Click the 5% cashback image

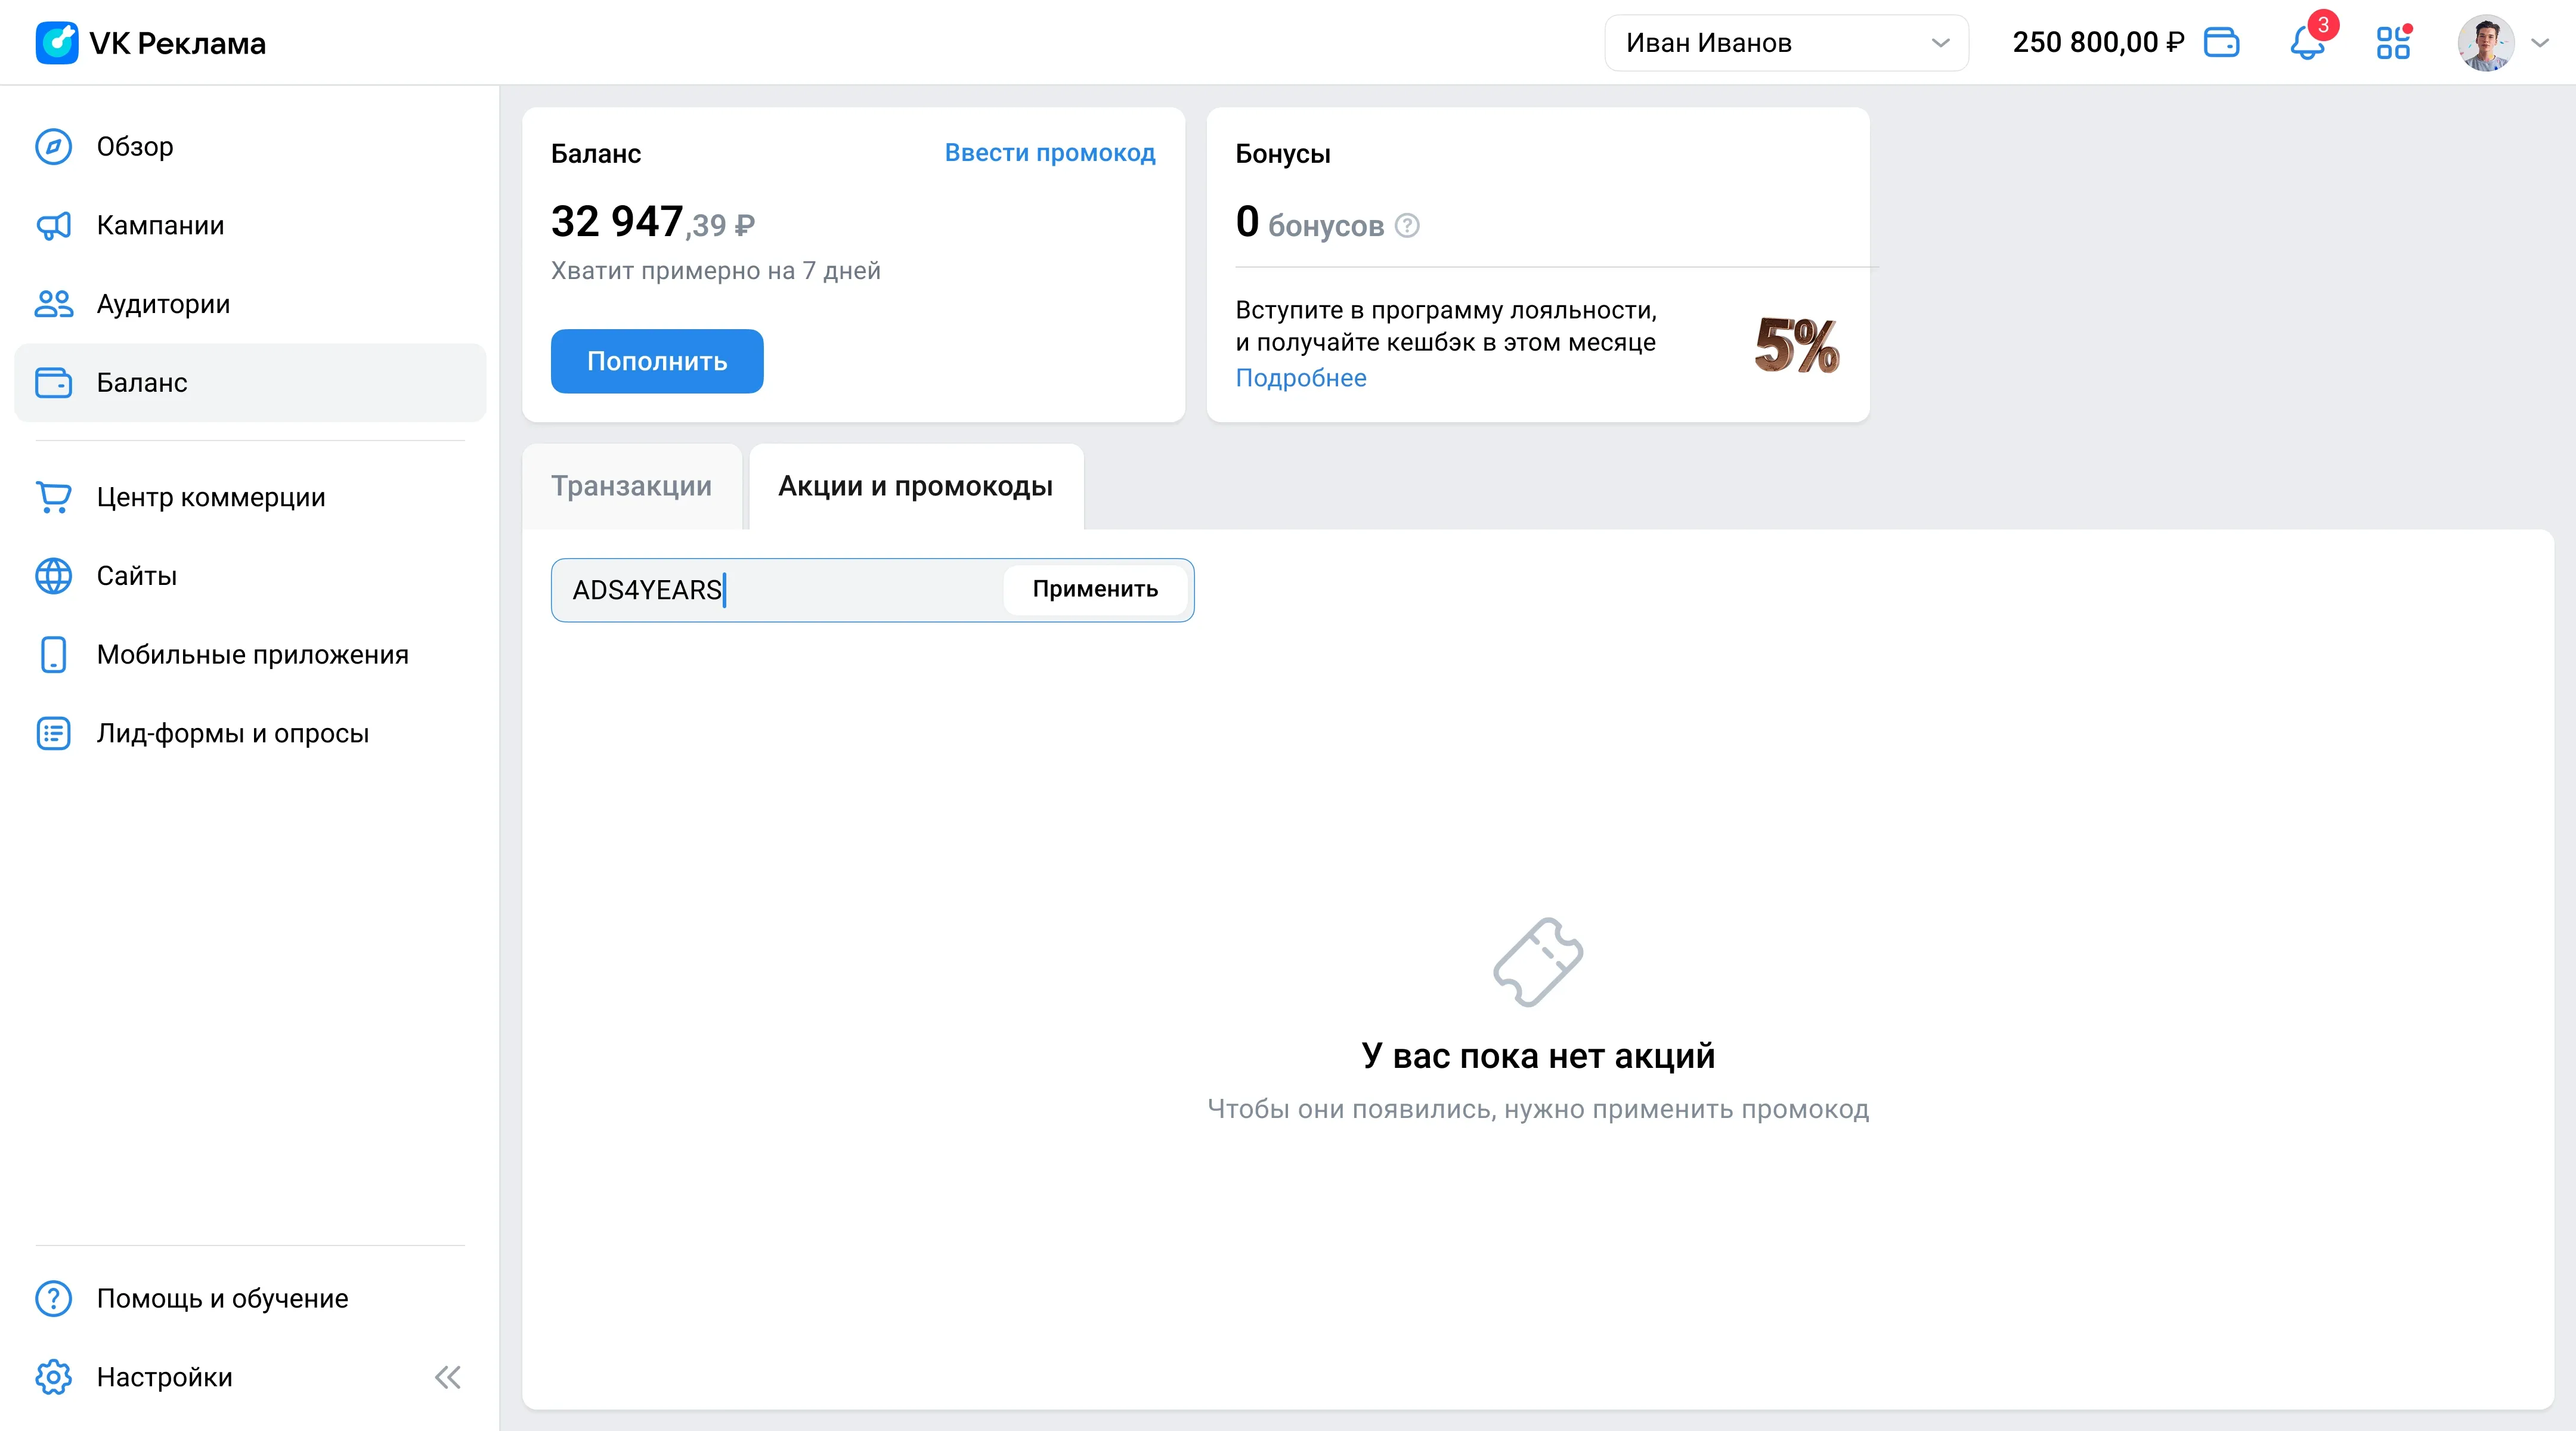[1797, 345]
